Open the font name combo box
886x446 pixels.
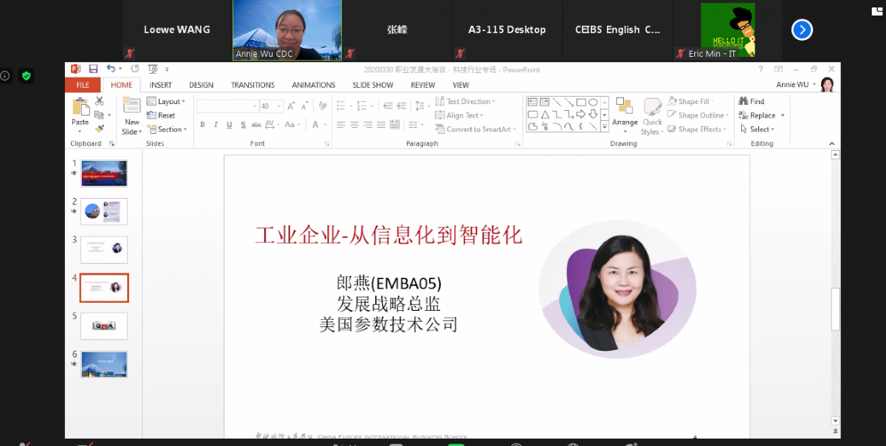(227, 106)
